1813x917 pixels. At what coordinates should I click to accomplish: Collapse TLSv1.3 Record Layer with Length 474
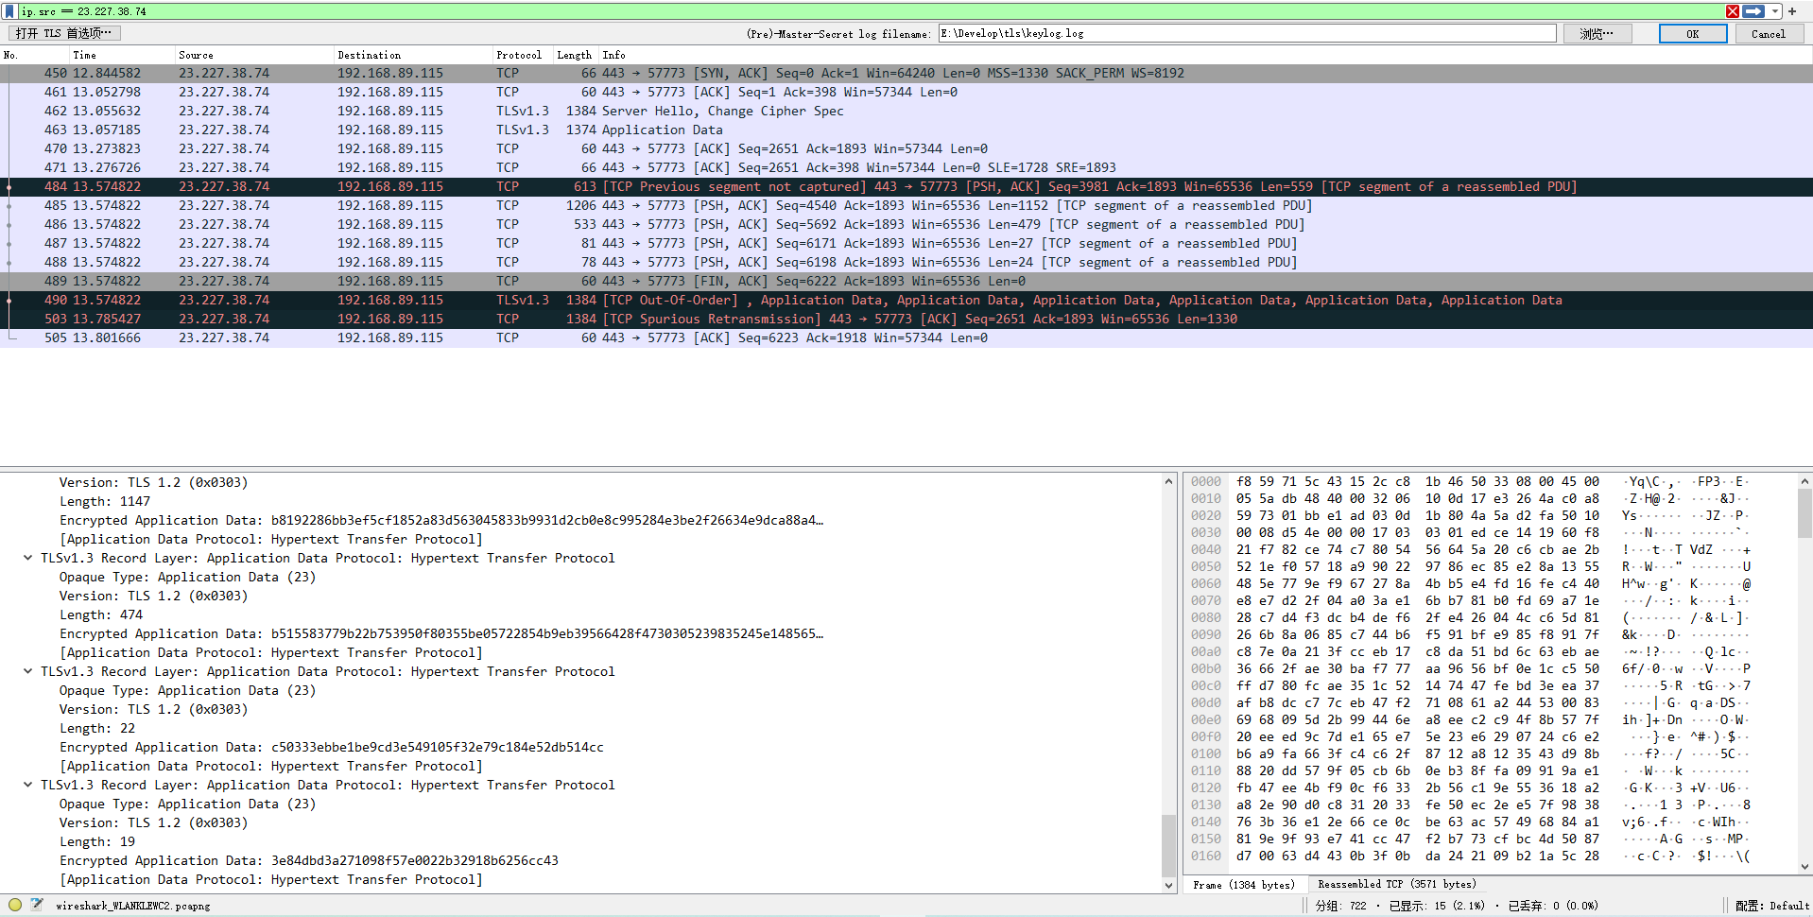click(28, 559)
